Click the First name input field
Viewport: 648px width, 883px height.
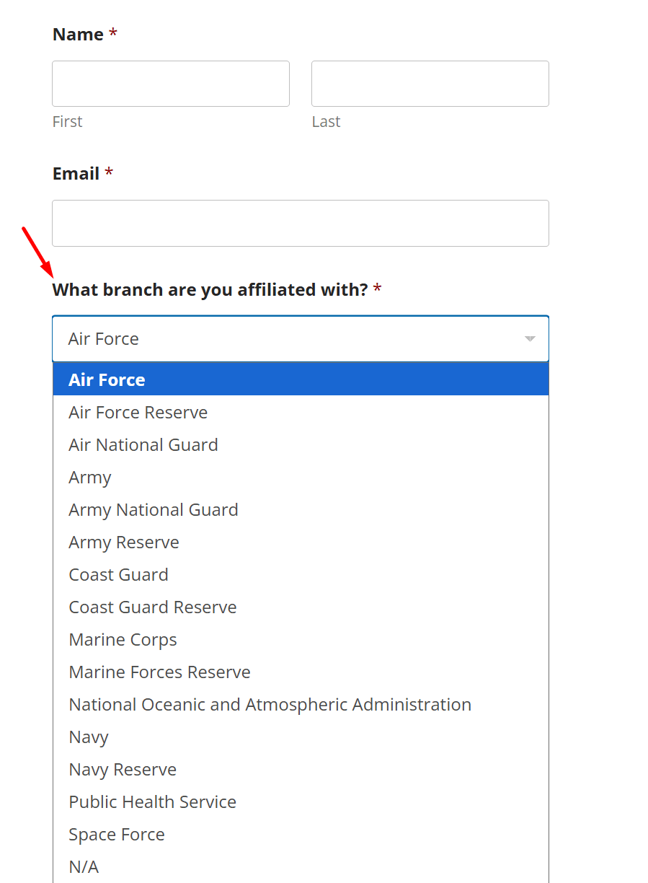(171, 84)
